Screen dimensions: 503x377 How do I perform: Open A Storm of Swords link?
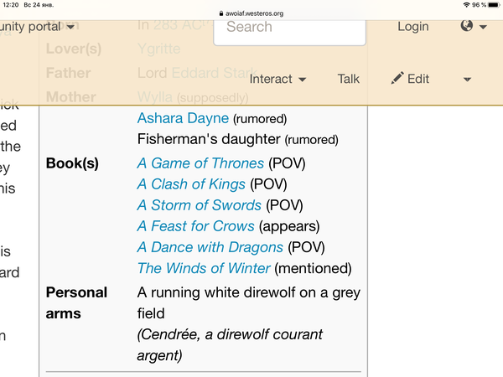tap(200, 205)
